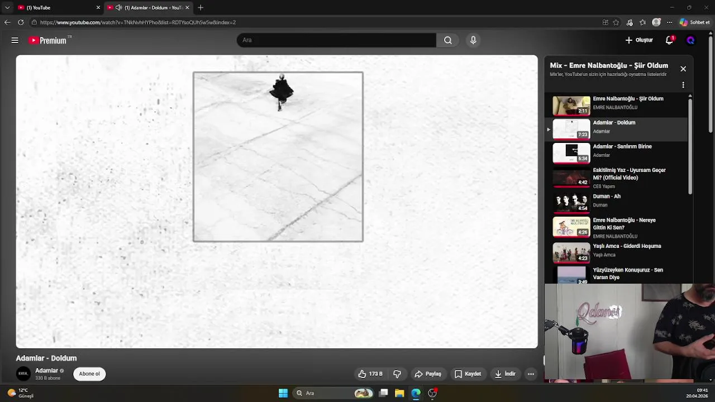Viewport: 715px width, 402px height.
Task: Open a new browser tab
Action: click(x=201, y=7)
